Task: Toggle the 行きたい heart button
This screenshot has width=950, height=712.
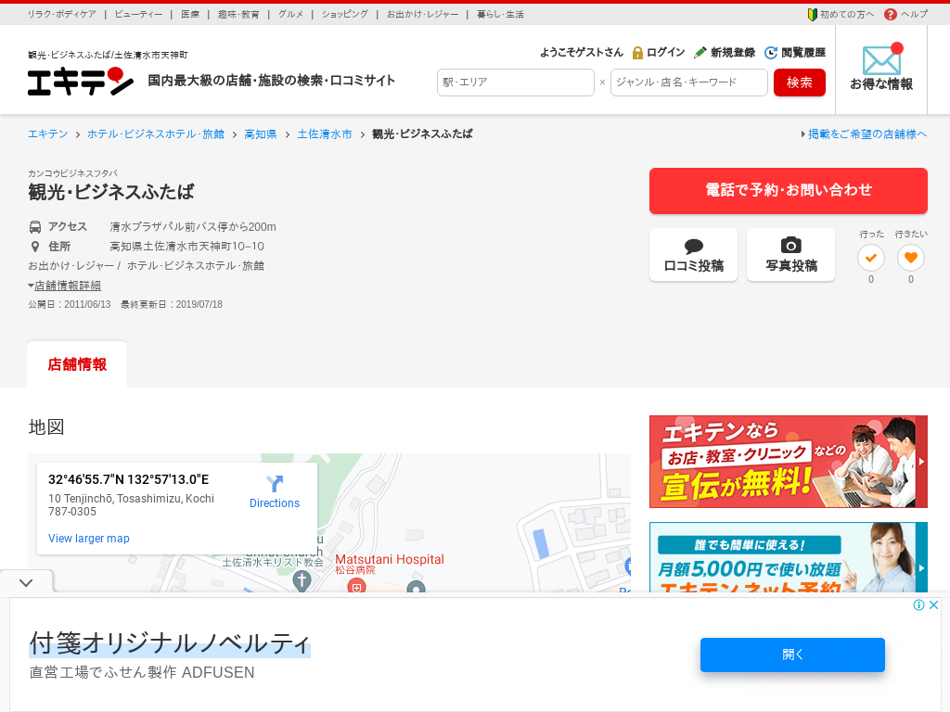Action: click(x=911, y=258)
